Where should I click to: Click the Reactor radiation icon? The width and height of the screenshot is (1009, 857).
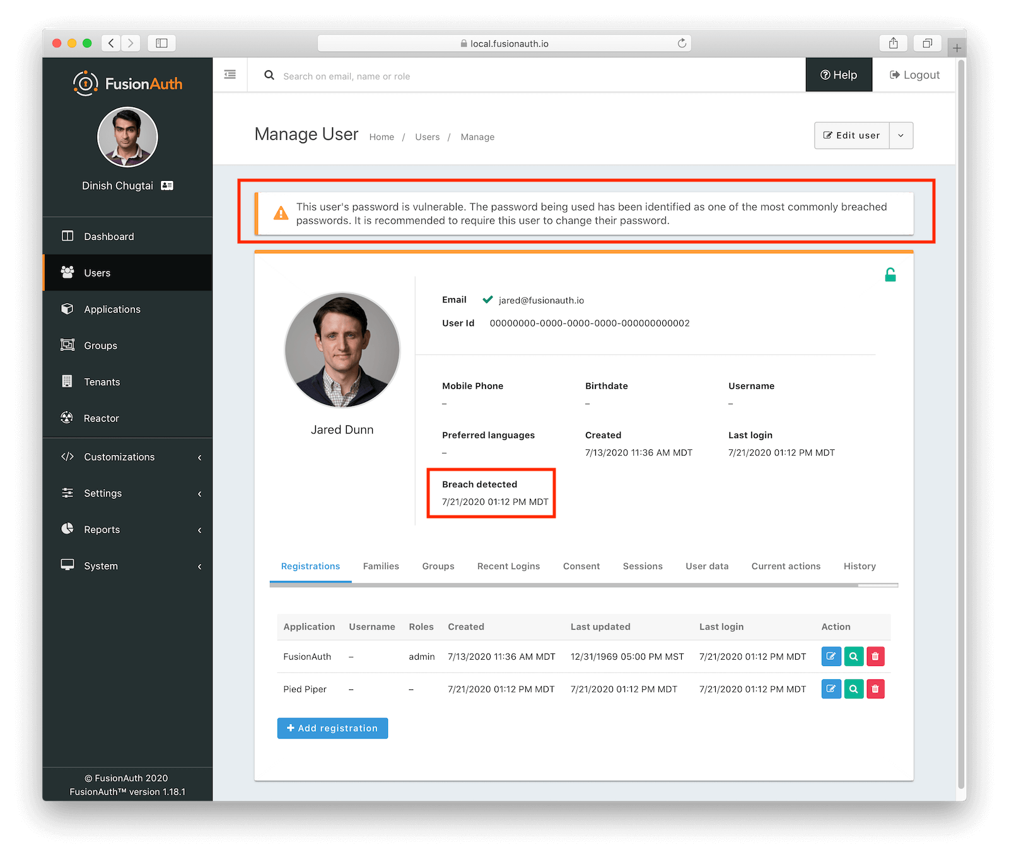[x=67, y=417]
